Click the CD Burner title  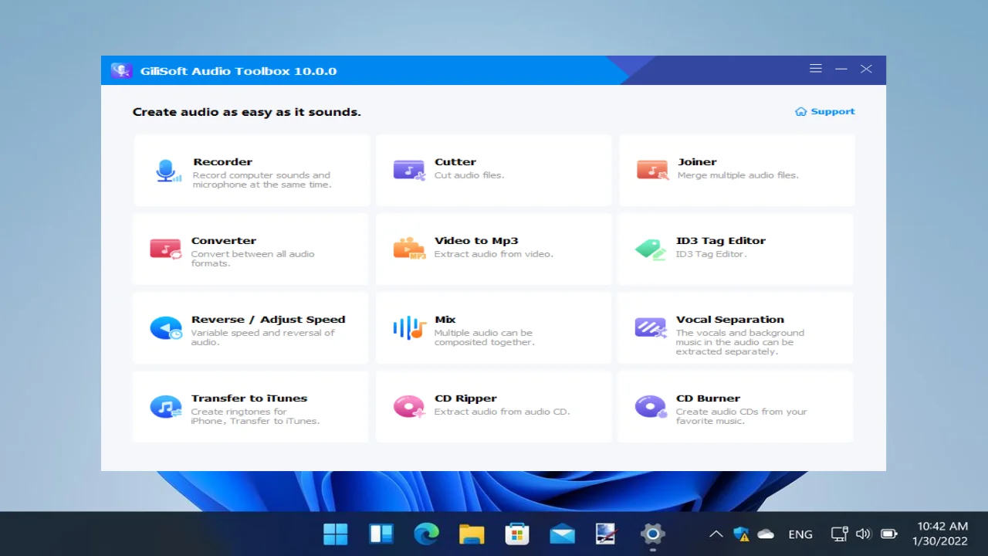click(708, 398)
